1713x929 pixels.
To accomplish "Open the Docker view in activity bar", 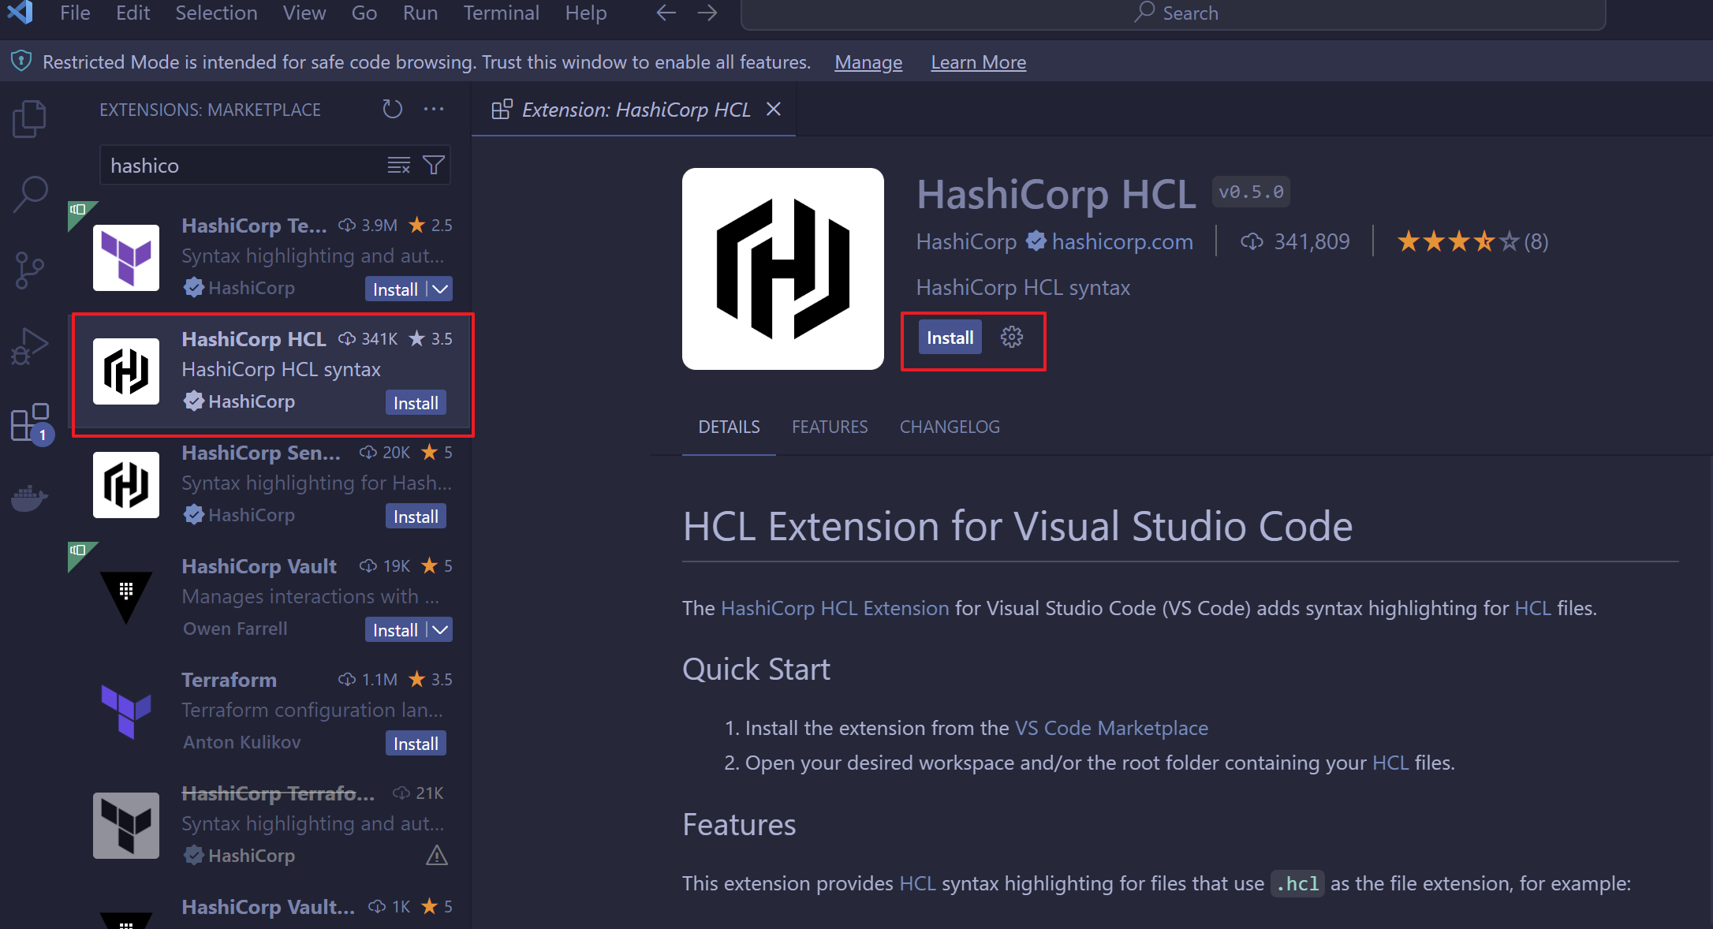I will tap(30, 498).
